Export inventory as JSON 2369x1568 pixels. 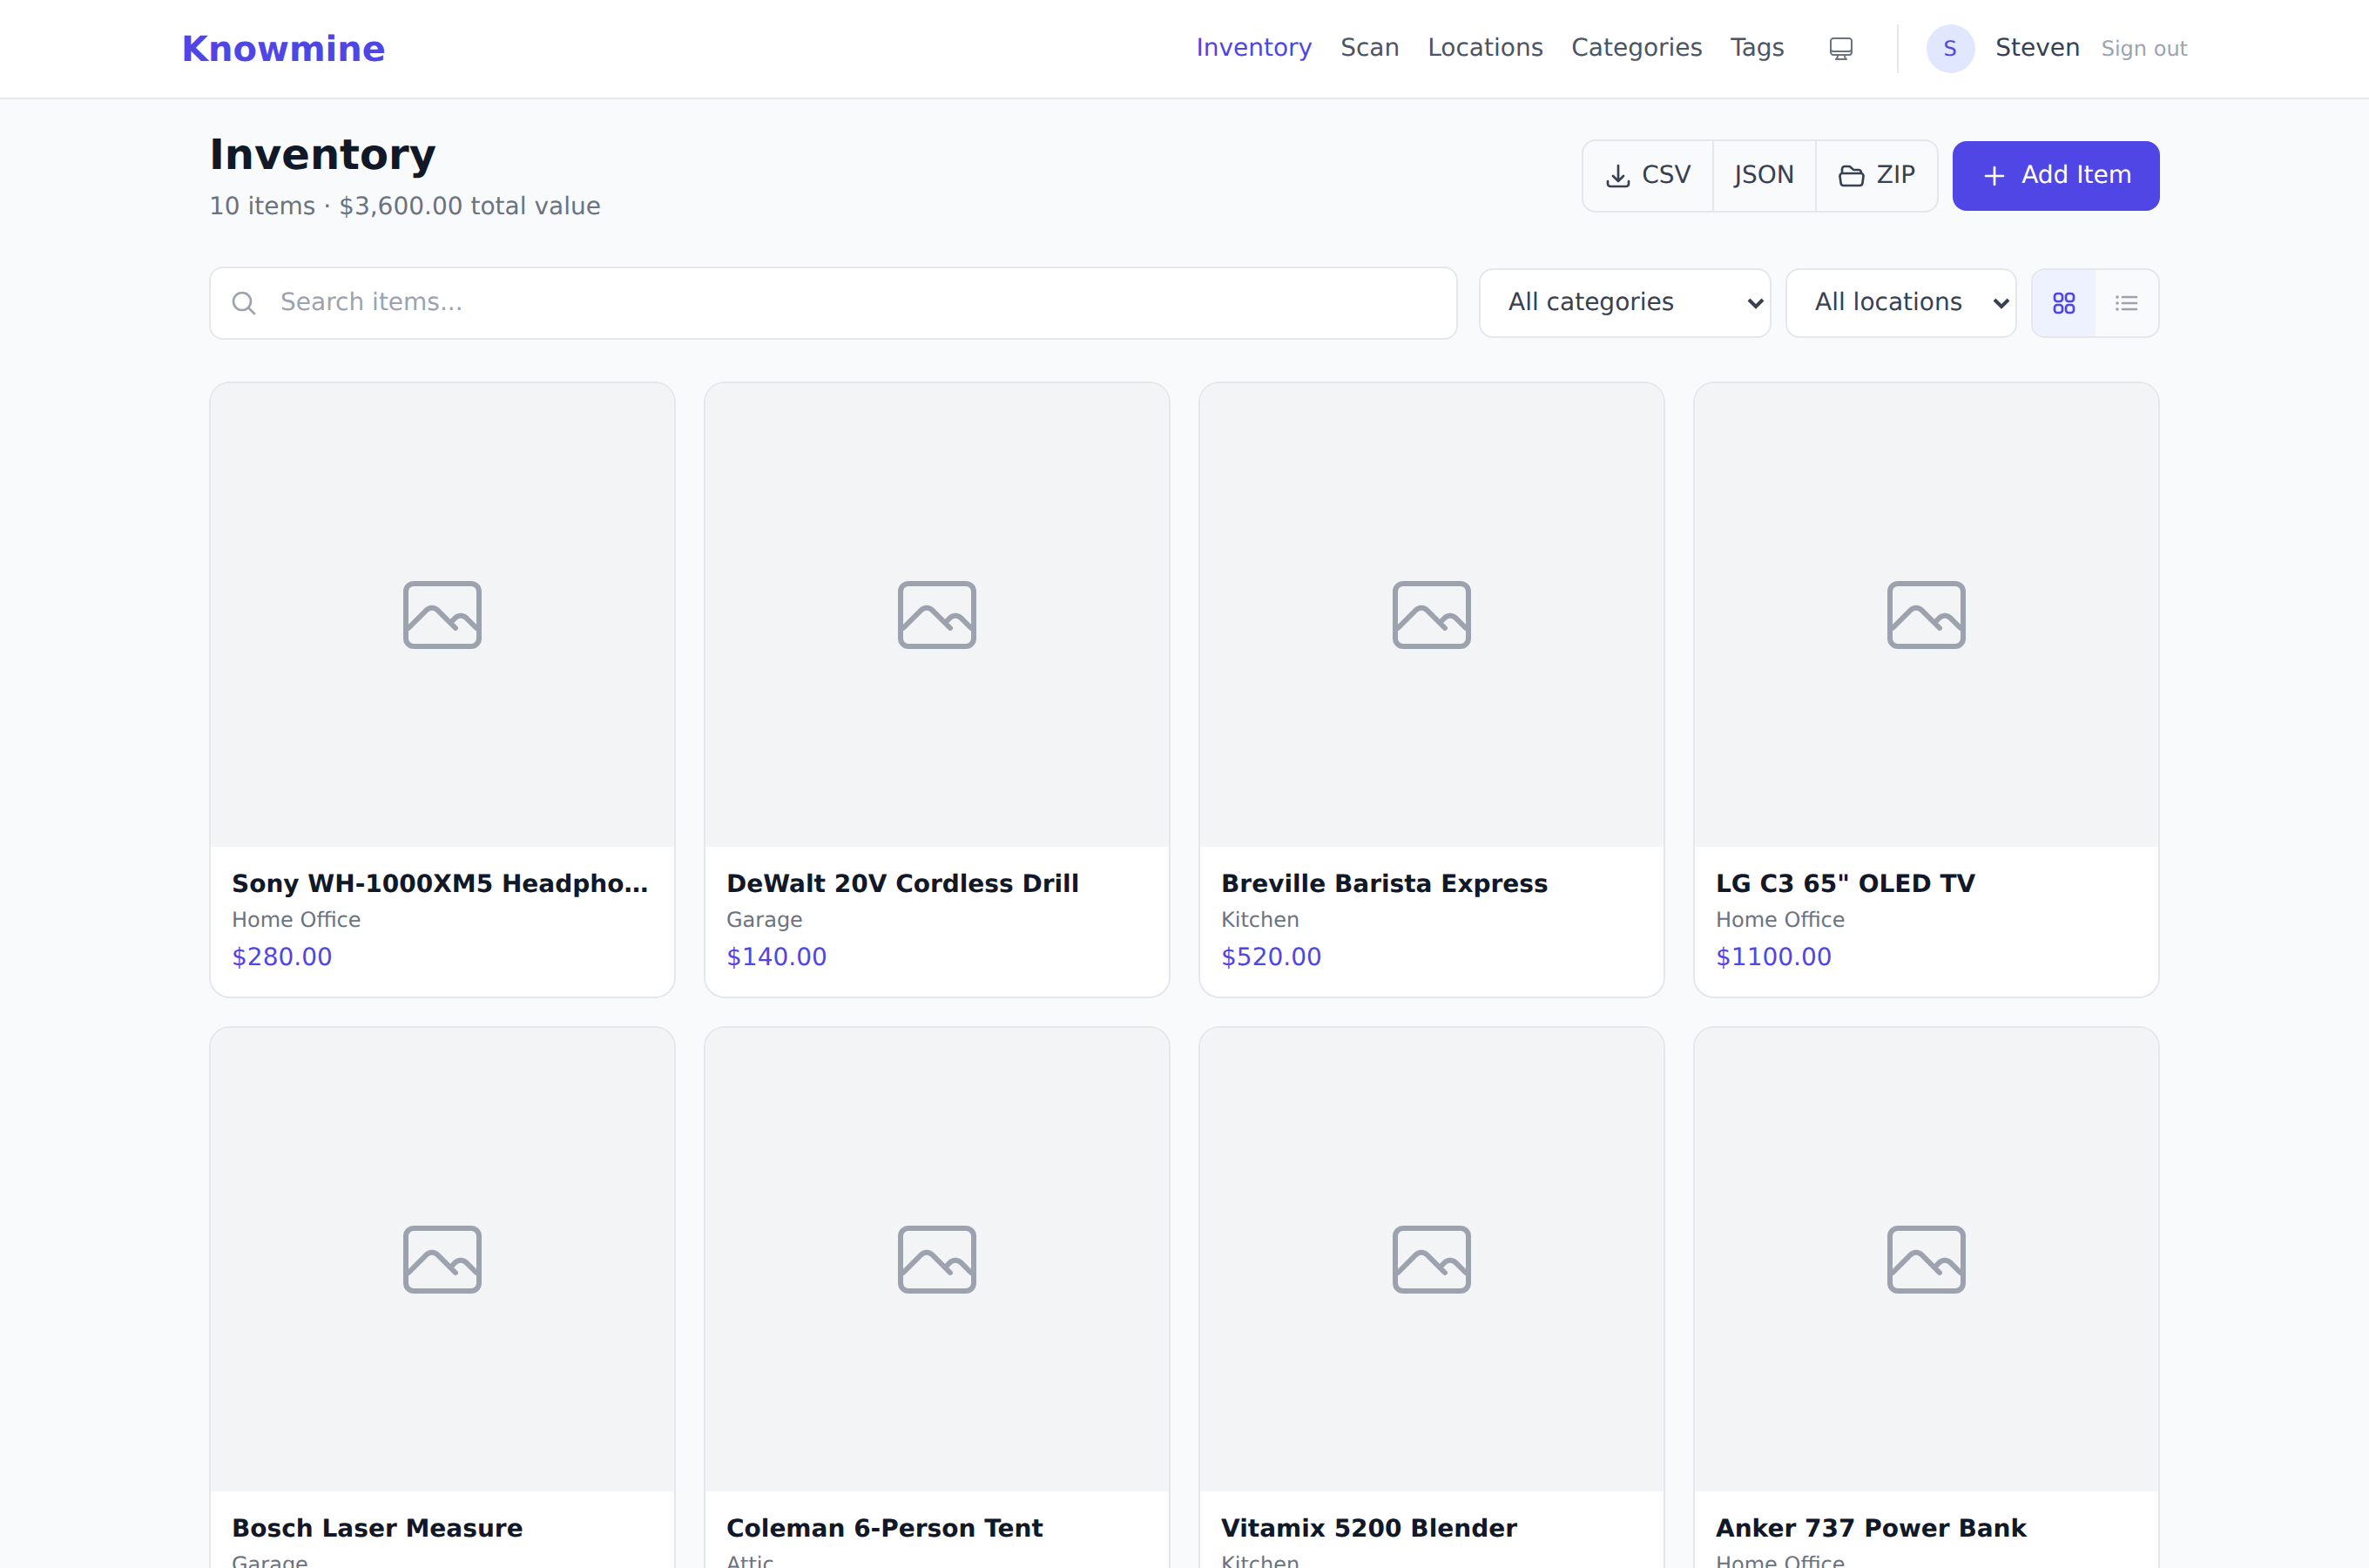(x=1765, y=176)
